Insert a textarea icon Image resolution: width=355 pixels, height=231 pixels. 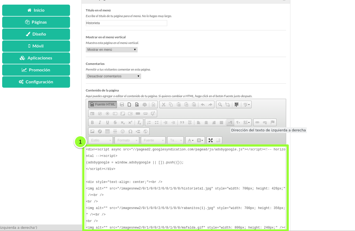[x=123, y=113]
